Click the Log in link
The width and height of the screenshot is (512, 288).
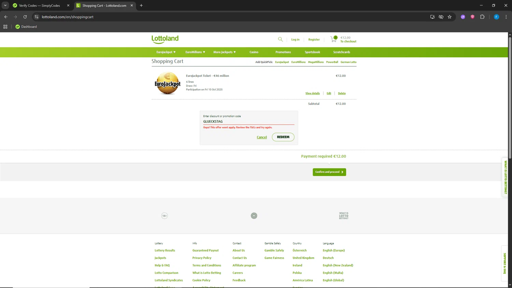(x=295, y=40)
